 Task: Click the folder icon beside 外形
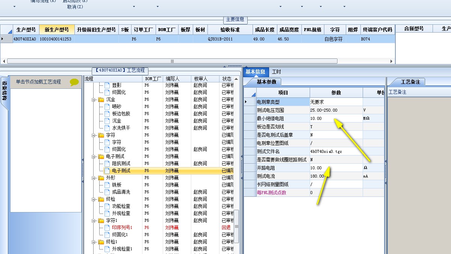click(101, 178)
